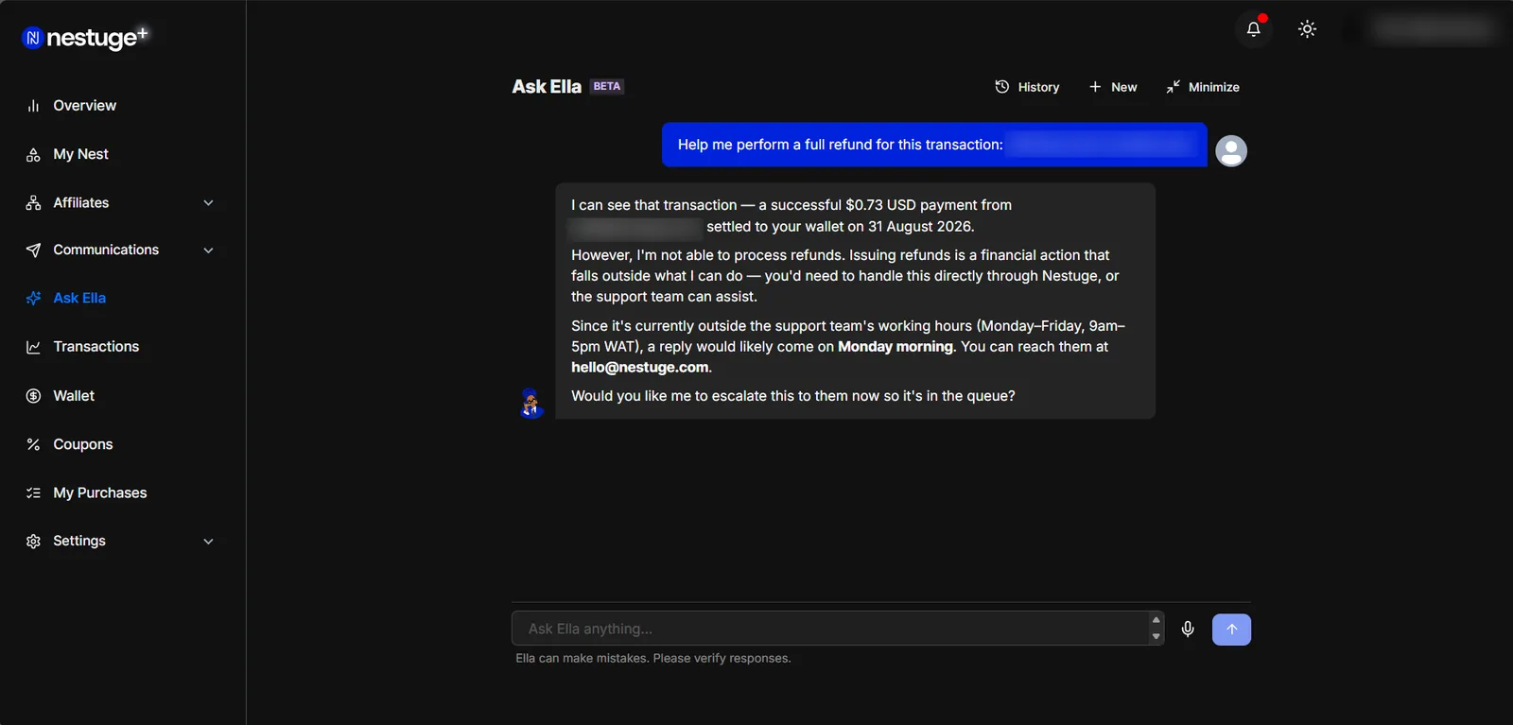Click the hello@nestuge.com email address

(639, 368)
